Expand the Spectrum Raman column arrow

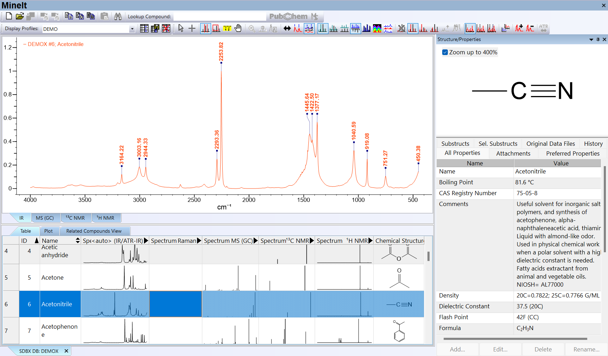(199, 241)
